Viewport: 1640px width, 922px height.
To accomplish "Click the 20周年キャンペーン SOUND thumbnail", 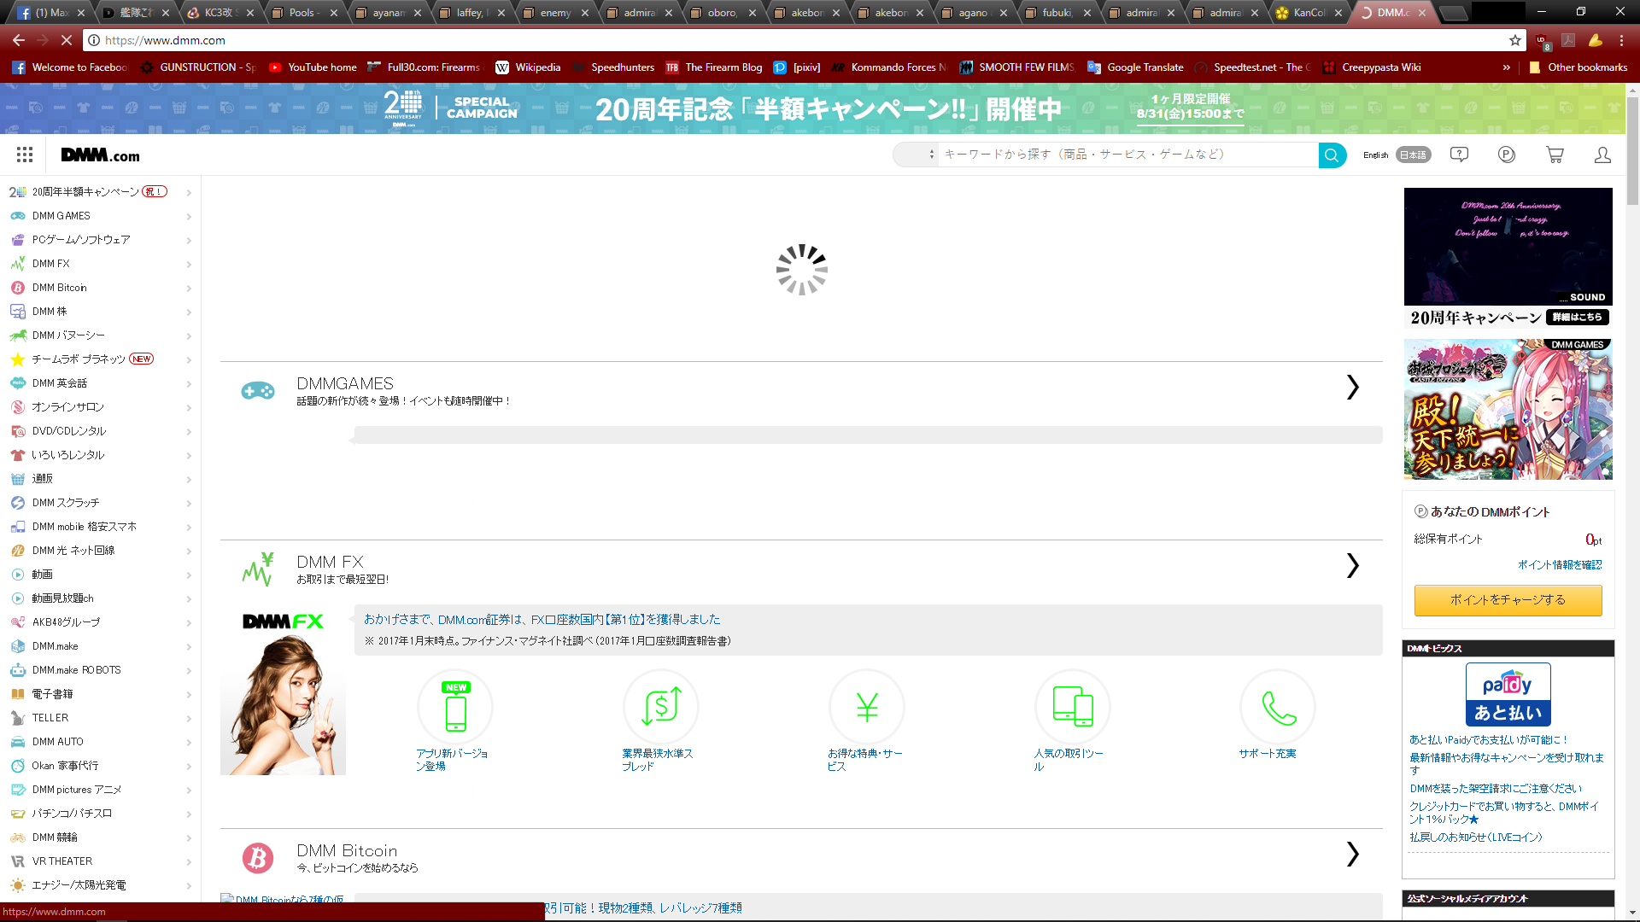I will pos(1508,247).
